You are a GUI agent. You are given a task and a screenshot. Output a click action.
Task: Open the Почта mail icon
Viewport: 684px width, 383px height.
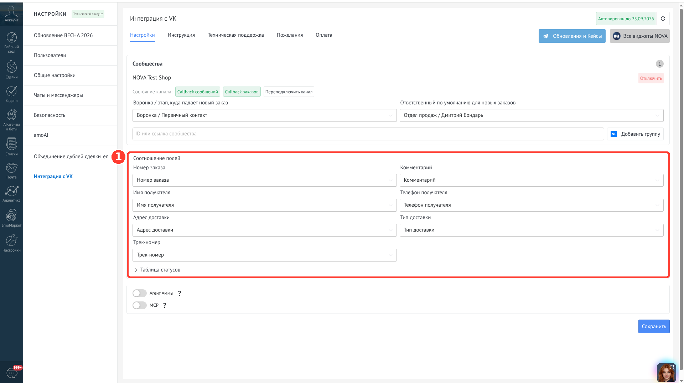pos(11,171)
